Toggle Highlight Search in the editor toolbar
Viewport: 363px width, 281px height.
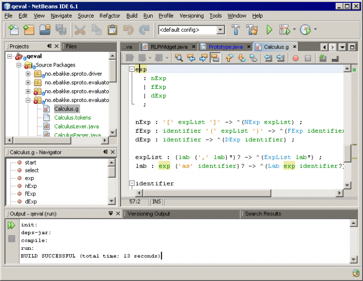[x=215, y=58]
